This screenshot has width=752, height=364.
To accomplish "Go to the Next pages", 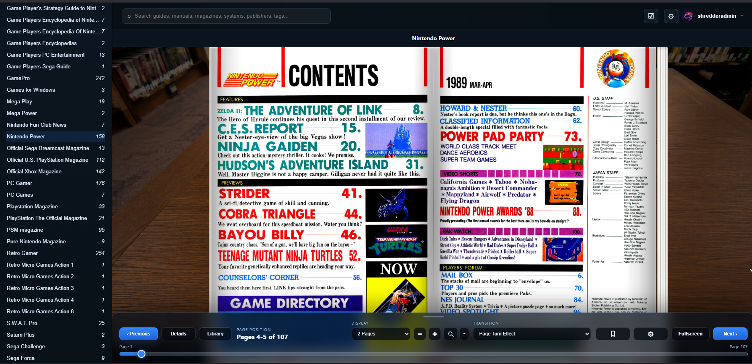I will point(730,334).
